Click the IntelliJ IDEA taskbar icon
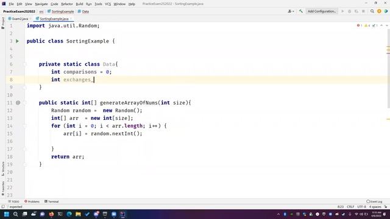The height and width of the screenshot is (219, 390). click(123, 214)
